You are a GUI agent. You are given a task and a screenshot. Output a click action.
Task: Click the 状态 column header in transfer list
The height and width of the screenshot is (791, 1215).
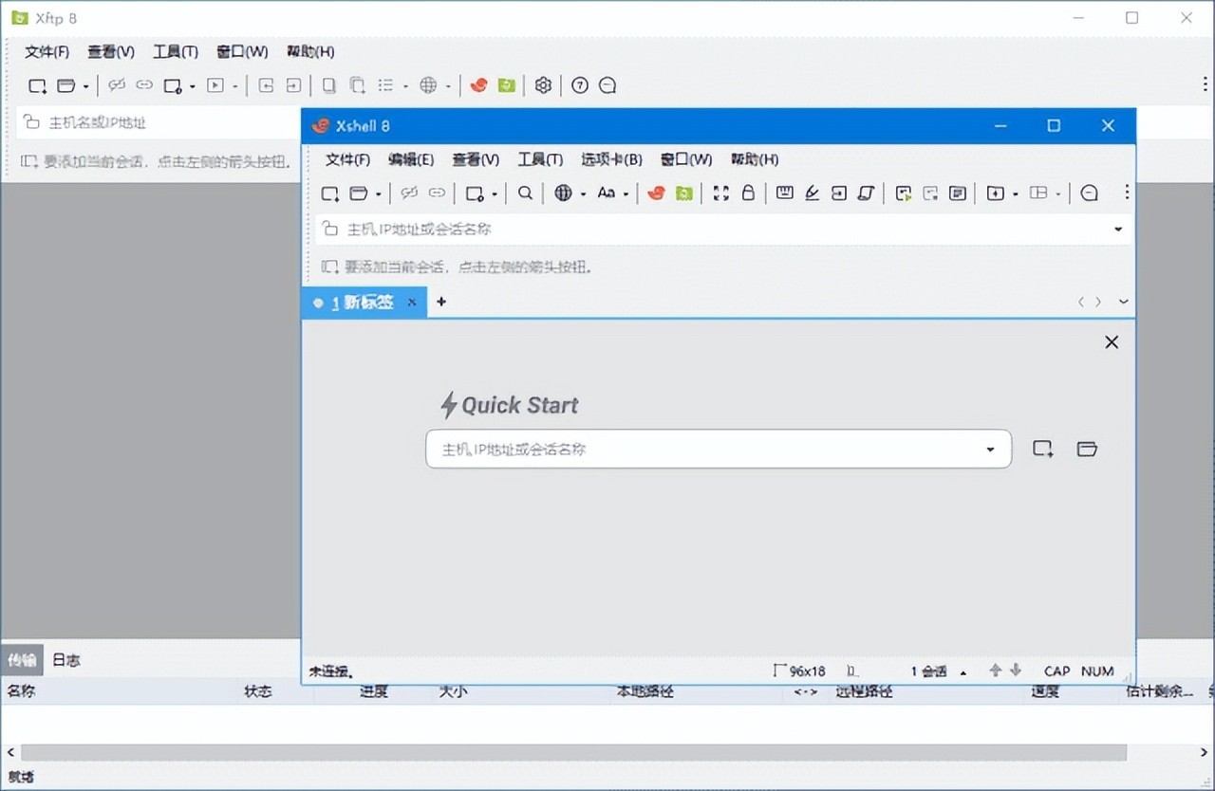coord(258,691)
